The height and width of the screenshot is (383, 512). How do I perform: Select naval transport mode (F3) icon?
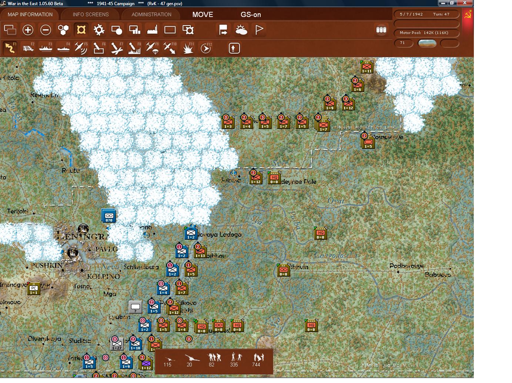click(46, 48)
